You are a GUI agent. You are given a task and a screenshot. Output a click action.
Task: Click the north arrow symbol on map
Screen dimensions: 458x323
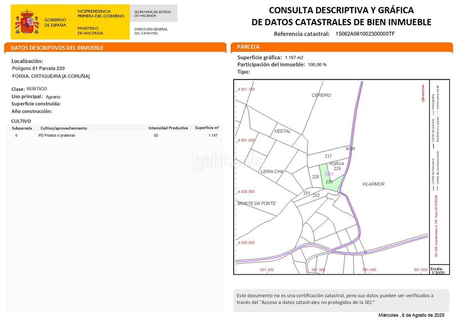pos(423,93)
